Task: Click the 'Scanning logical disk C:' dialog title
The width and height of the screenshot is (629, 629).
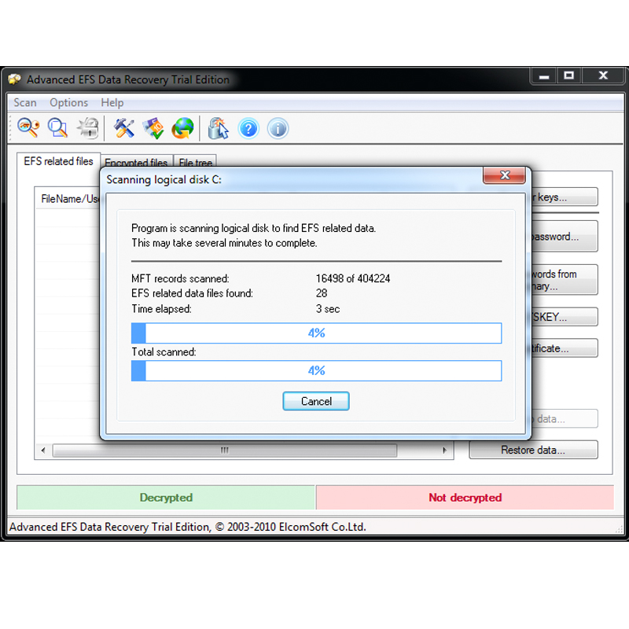Action: 164,180
